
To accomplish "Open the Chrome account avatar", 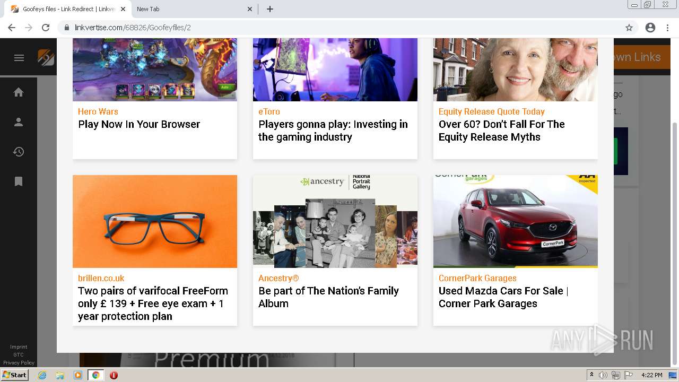I will (650, 28).
